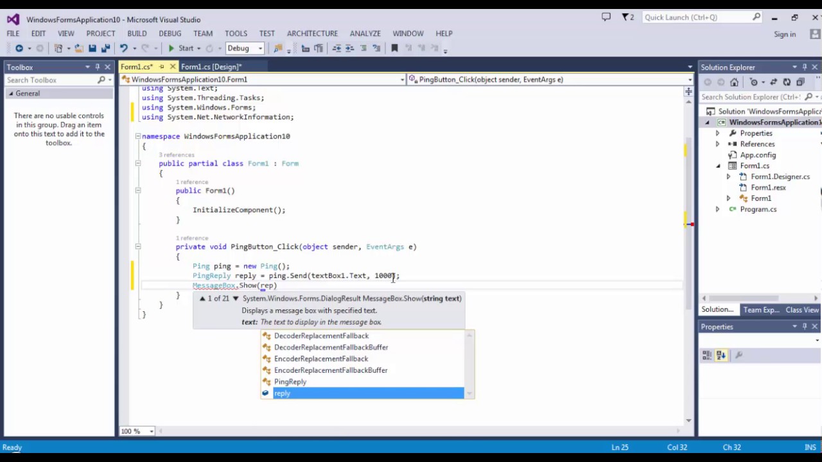Open the BUILD menu
Viewport: 822px width, 462px height.
coord(137,33)
